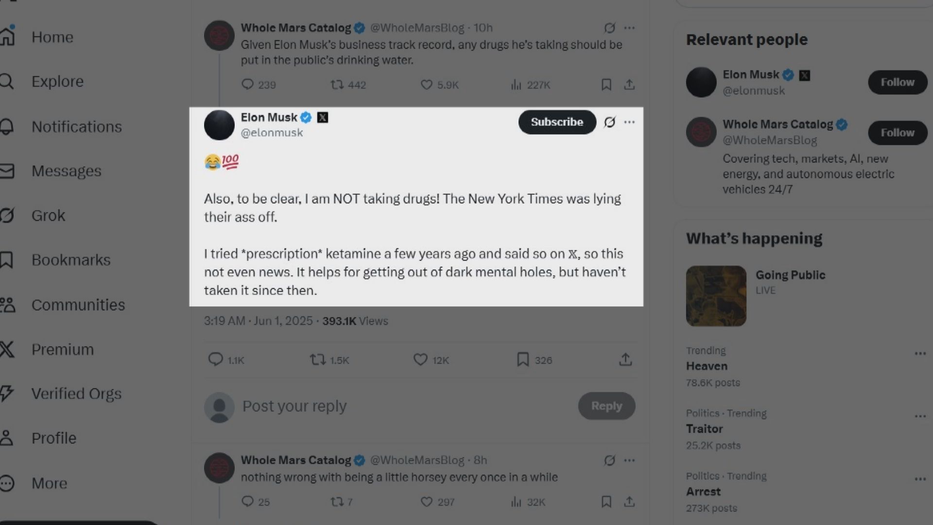This screenshot has width=933, height=525.
Task: Retweet Elon Musk's post
Action: click(x=318, y=360)
